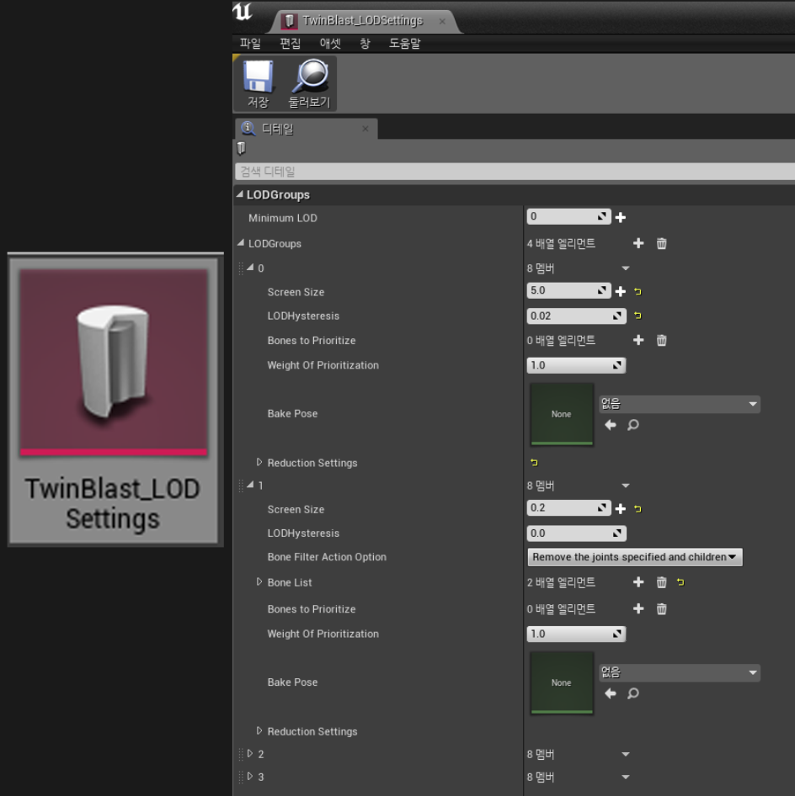Click the LODHysteresis 0.0 field
The width and height of the screenshot is (795, 796).
tap(576, 533)
